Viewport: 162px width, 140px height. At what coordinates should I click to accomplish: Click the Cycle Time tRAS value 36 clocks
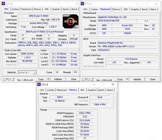[85, 131]
